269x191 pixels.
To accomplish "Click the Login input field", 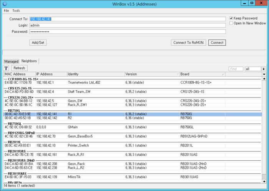I will 128,25.
